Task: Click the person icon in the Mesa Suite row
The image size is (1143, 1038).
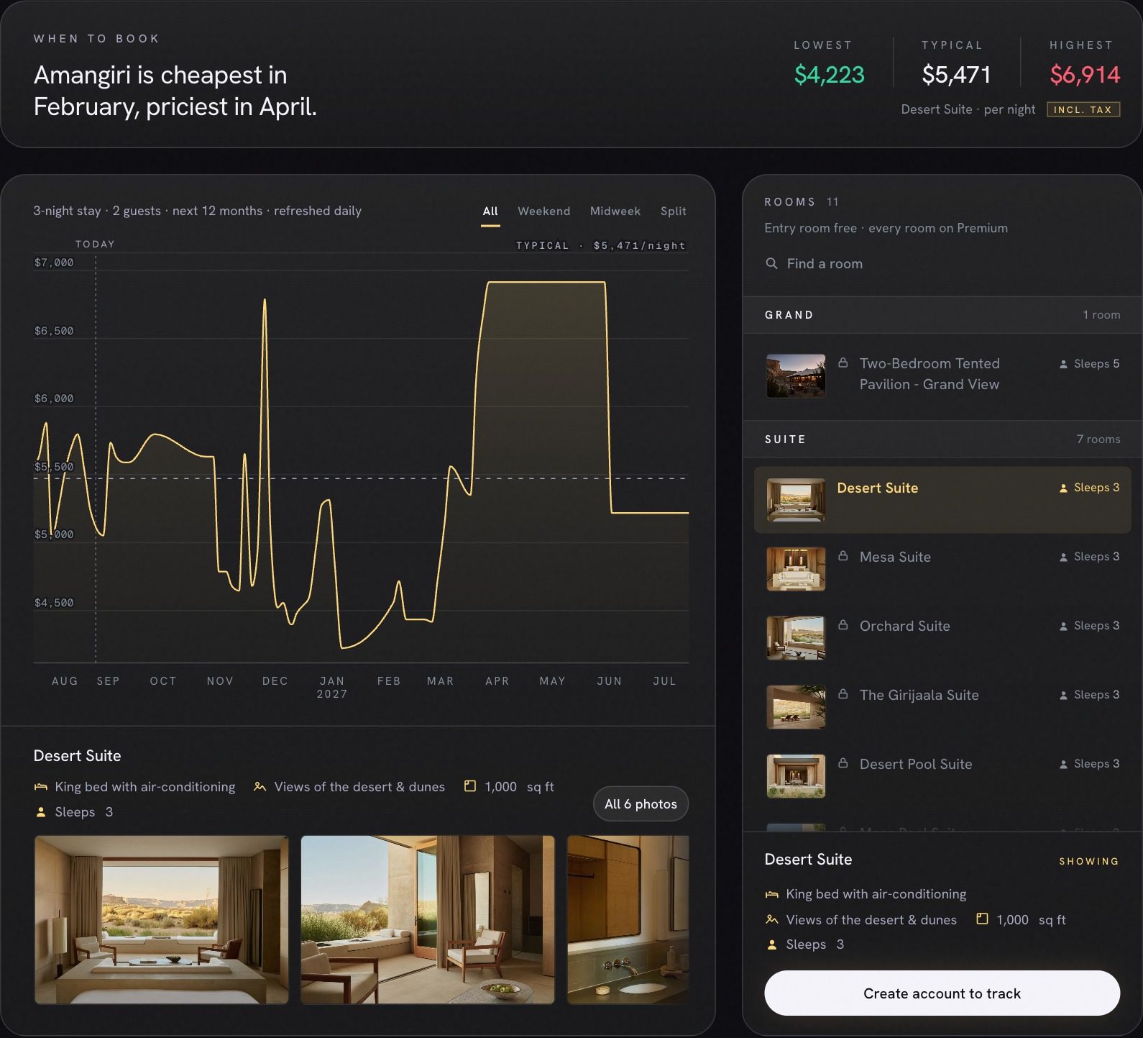Action: pyautogui.click(x=1063, y=557)
